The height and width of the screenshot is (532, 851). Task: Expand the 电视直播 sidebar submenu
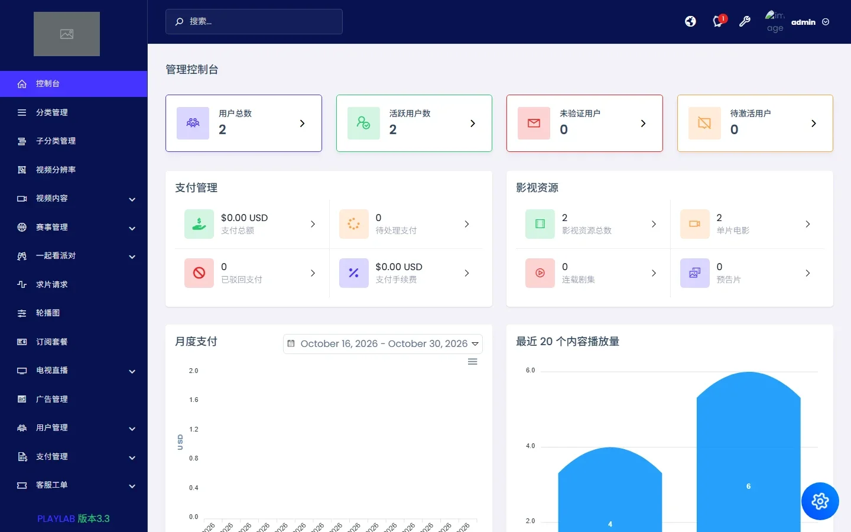pos(74,371)
